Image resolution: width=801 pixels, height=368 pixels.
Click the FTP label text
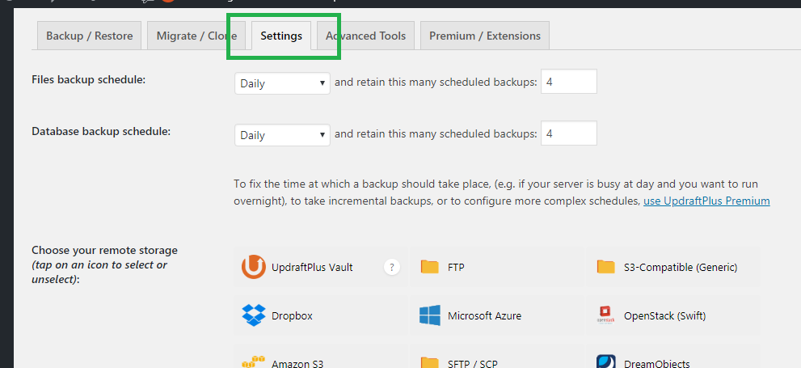(456, 268)
